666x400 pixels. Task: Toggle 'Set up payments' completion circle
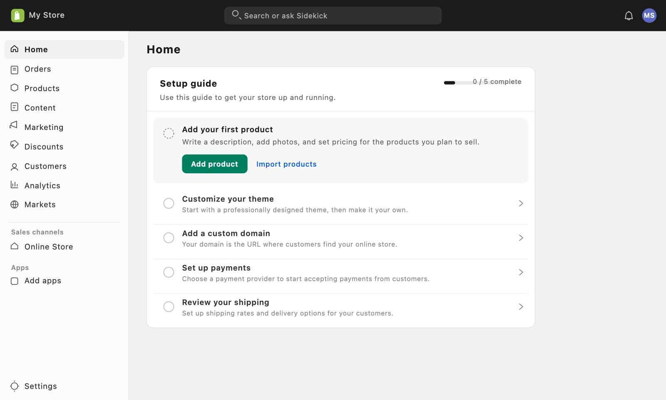[169, 272]
